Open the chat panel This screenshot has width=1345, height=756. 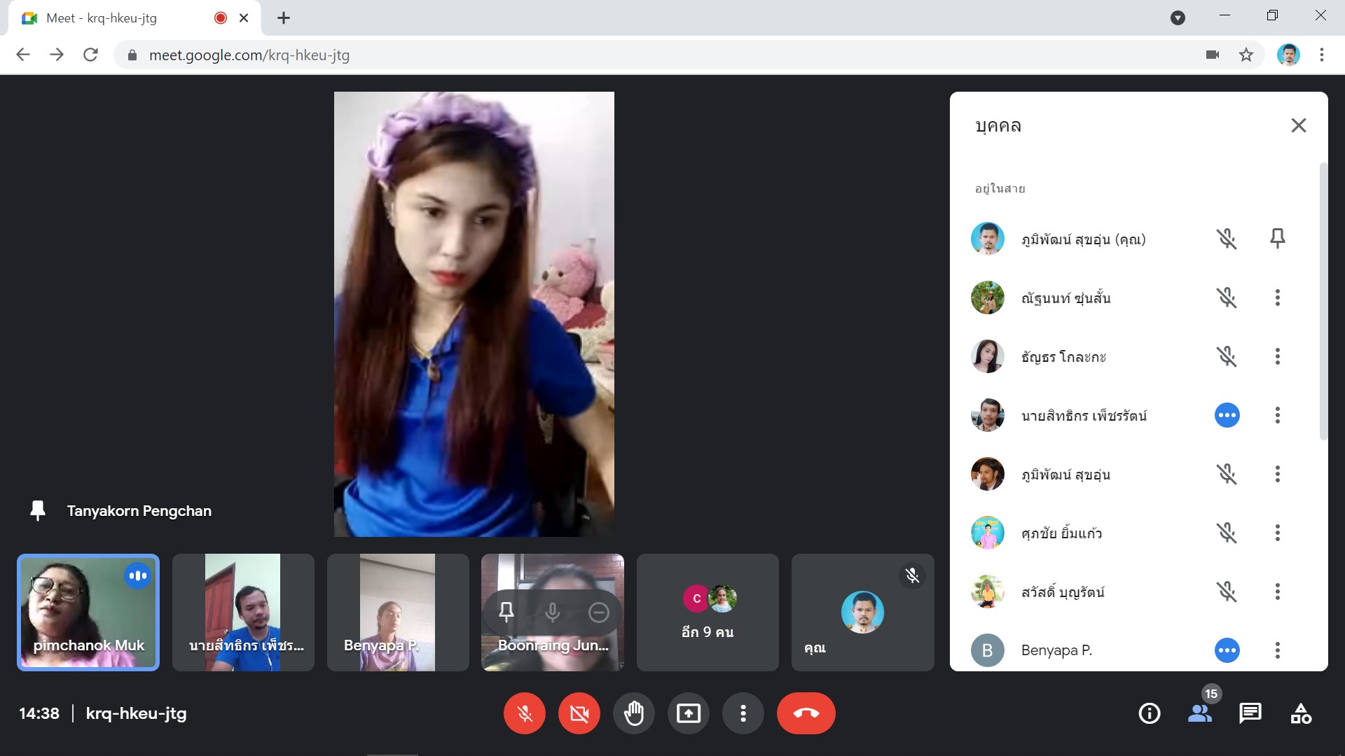(x=1250, y=713)
